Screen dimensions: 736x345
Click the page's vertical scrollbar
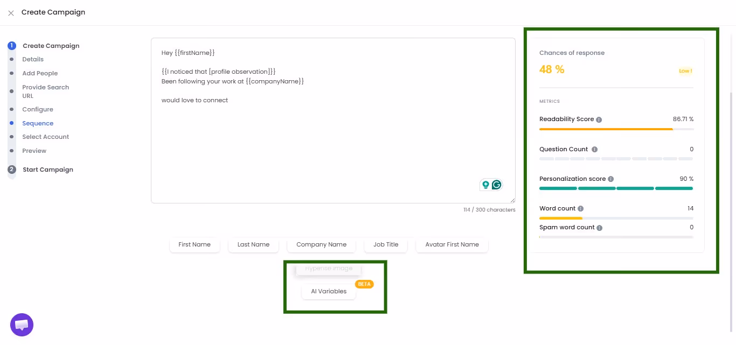point(731,211)
